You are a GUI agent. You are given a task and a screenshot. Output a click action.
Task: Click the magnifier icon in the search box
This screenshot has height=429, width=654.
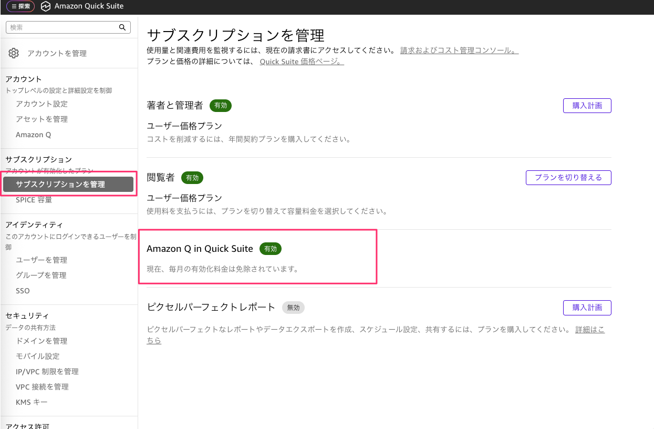[122, 27]
